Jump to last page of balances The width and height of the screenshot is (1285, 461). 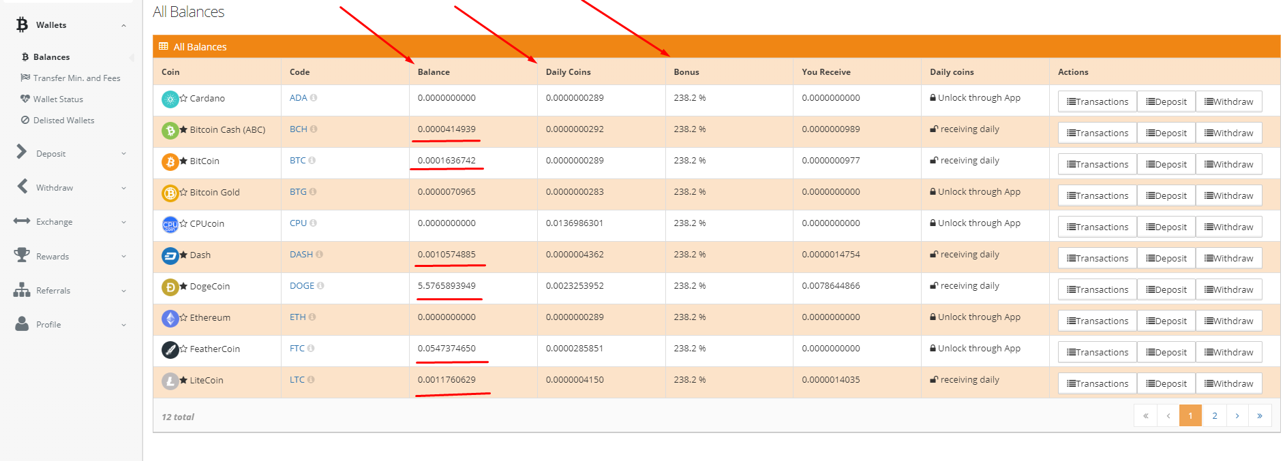point(1260,415)
